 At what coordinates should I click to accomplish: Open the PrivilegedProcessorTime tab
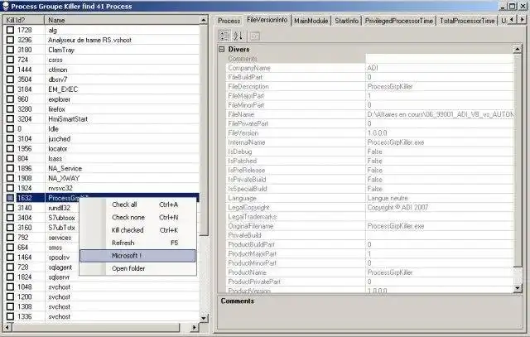click(x=399, y=21)
